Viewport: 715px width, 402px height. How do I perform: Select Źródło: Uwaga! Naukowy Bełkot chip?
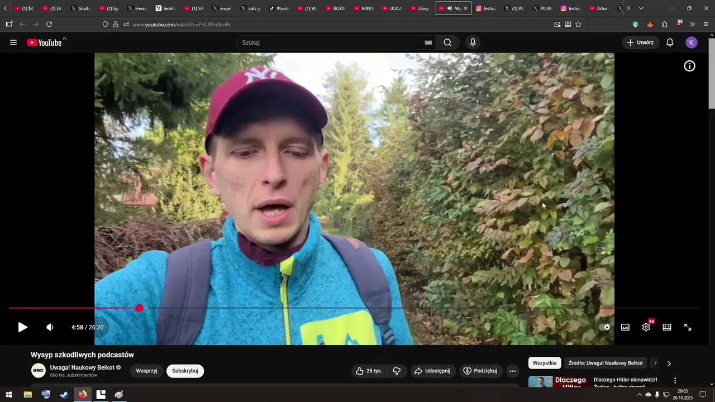pyautogui.click(x=606, y=363)
